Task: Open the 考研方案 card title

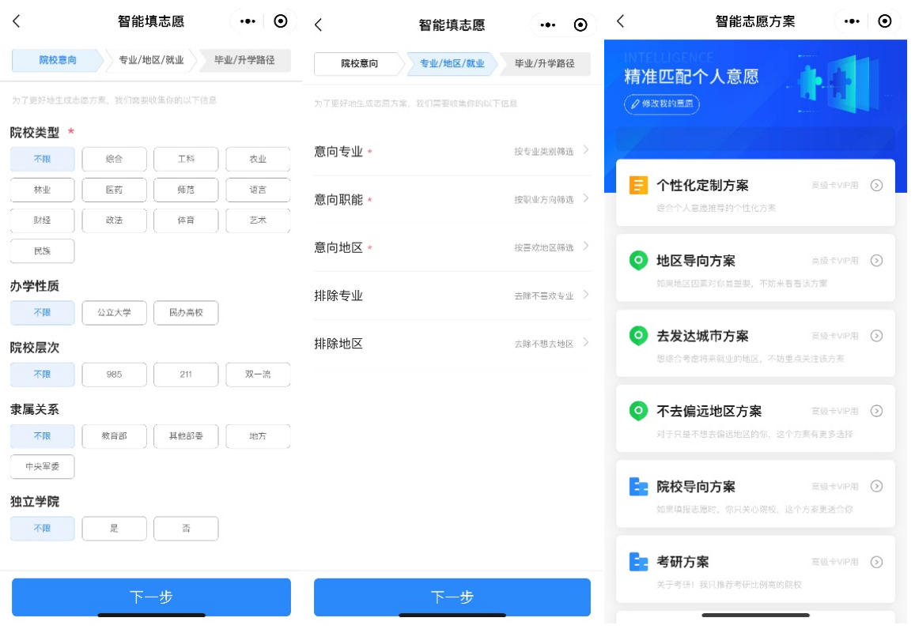Action: click(682, 562)
